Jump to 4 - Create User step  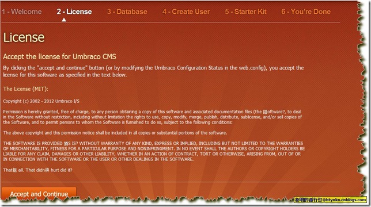tap(186, 11)
